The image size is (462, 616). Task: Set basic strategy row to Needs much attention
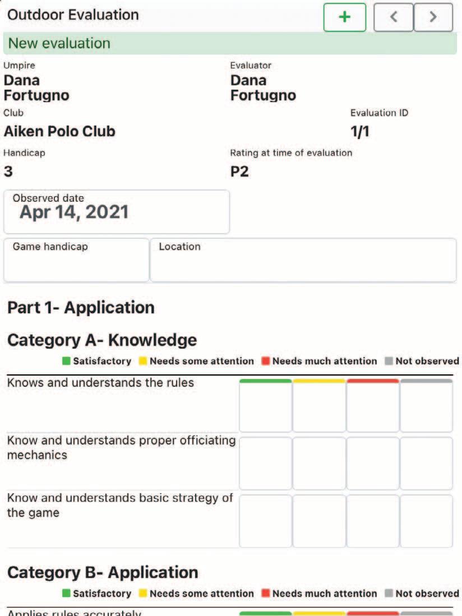click(x=373, y=521)
